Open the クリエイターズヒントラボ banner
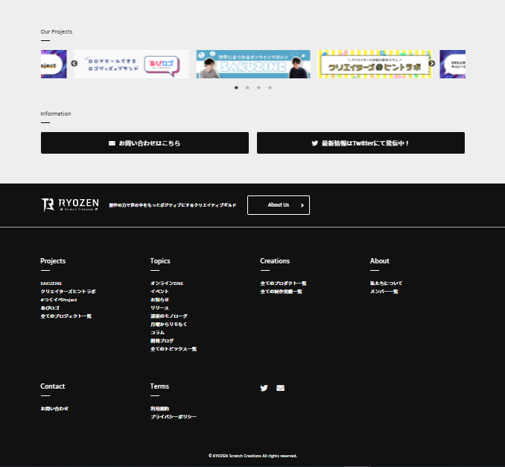This screenshot has width=505, height=467. coord(375,64)
